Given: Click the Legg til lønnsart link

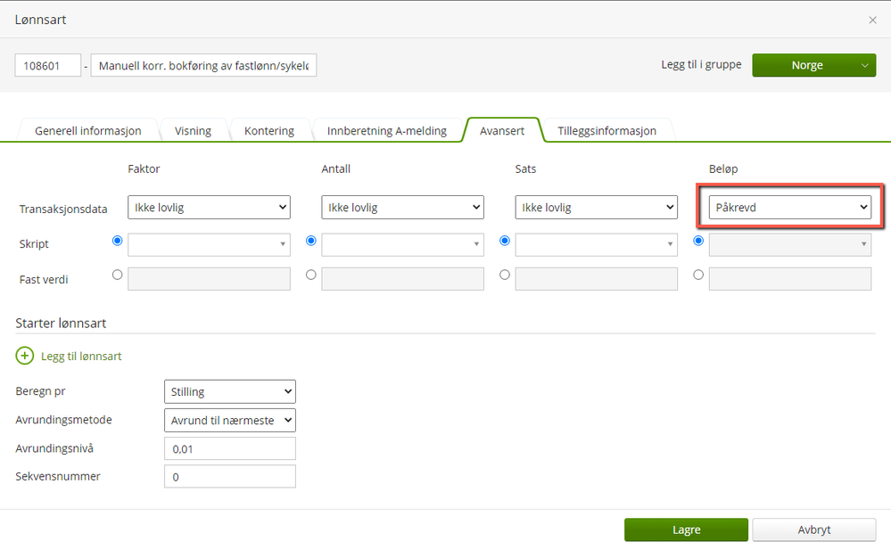Looking at the screenshot, I should click(x=81, y=356).
